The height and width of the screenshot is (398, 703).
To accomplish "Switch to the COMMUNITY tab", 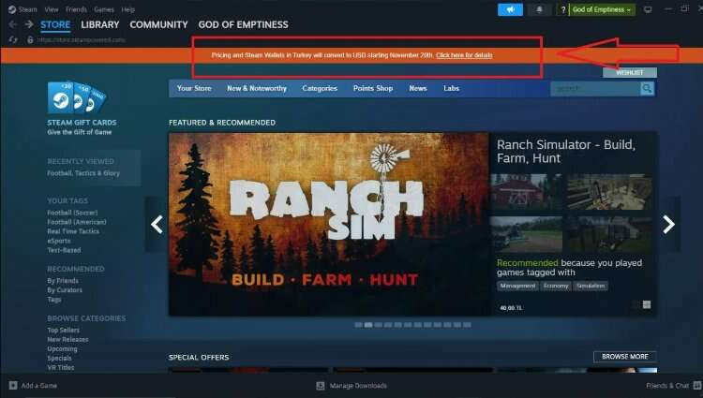I will [158, 24].
